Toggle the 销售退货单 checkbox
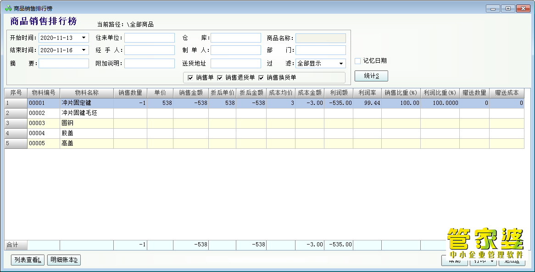 220,78
